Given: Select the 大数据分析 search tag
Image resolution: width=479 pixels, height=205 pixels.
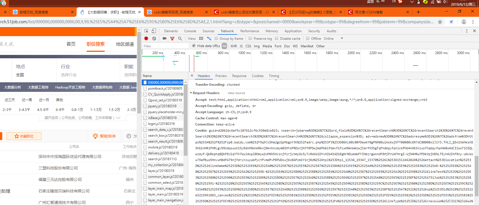Looking at the screenshot, I should [13, 87].
